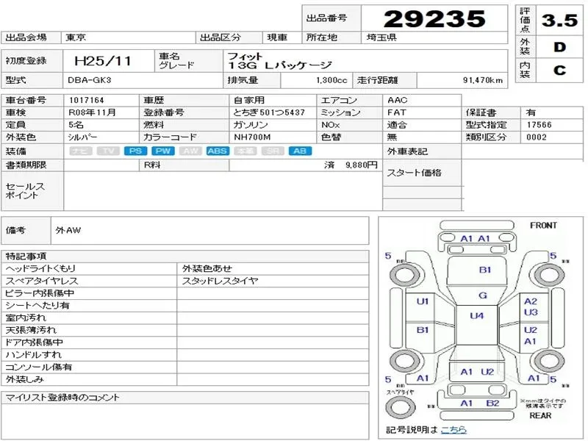The height and width of the screenshot is (441, 588).
Task: Open the こちら symbol explanation link
Action: click(x=453, y=430)
